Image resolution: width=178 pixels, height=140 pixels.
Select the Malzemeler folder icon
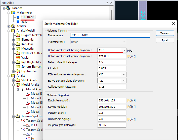tap(13, 13)
